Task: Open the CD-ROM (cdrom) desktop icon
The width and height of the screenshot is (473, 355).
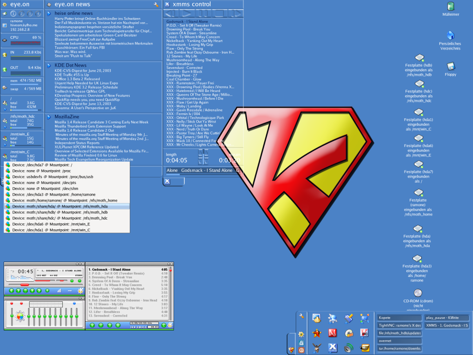Action: pos(418,293)
